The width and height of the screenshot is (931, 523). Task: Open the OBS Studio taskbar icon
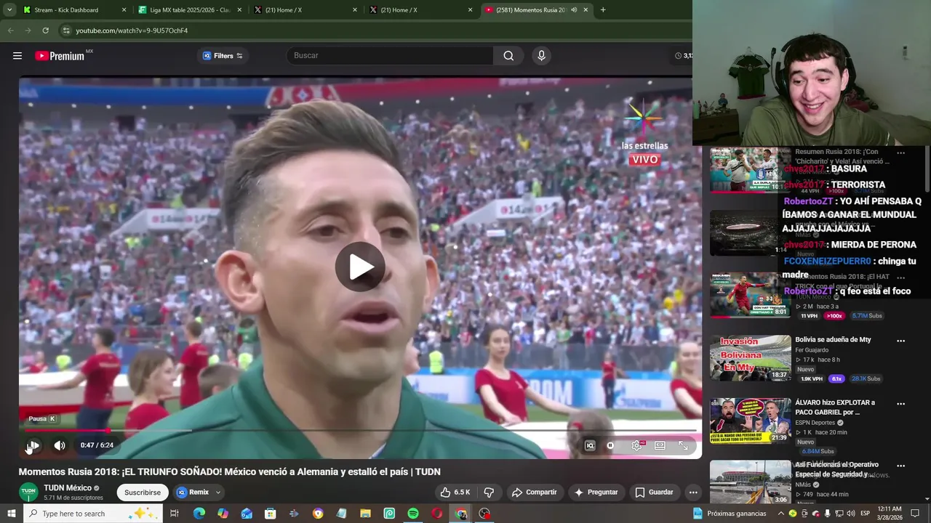point(484,514)
